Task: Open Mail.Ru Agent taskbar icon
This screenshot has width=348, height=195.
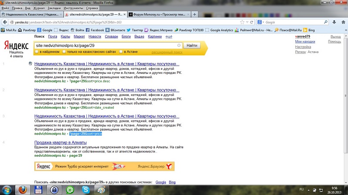Action: click(70, 190)
